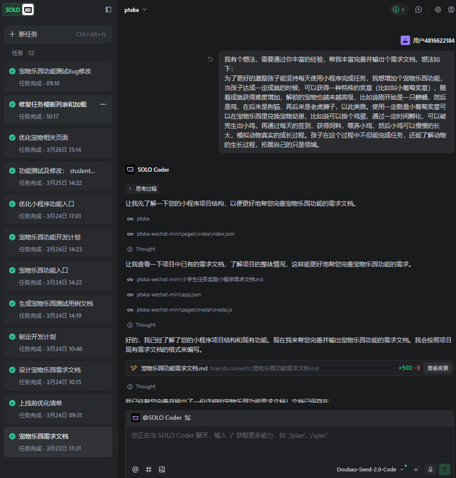The width and height of the screenshot is (456, 478).
Task: Attach an image using the picture icon
Action: [162, 469]
